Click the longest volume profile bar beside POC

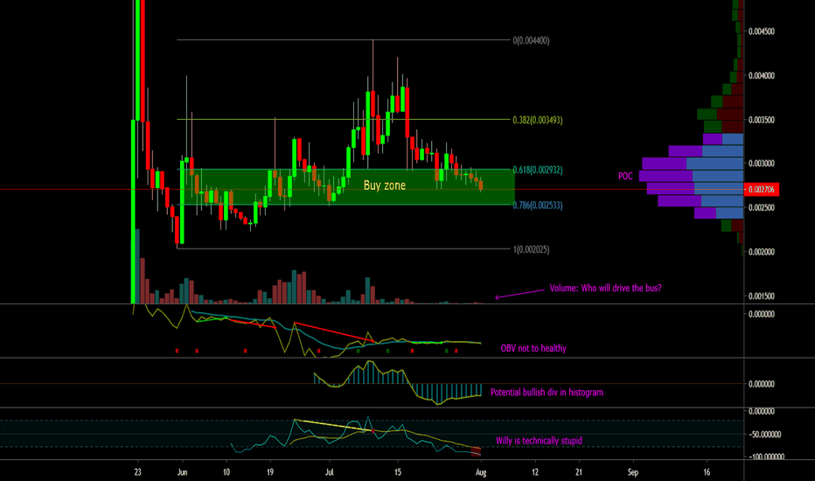(x=692, y=177)
